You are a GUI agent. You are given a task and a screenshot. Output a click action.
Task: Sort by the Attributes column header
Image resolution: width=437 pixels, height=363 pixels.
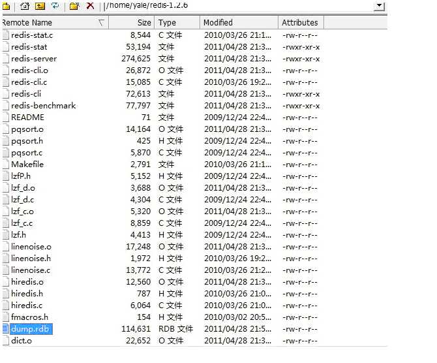pos(301,22)
